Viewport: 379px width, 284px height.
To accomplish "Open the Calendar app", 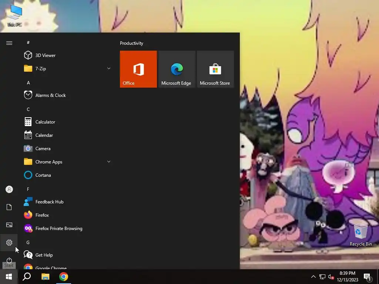I will tap(67, 135).
